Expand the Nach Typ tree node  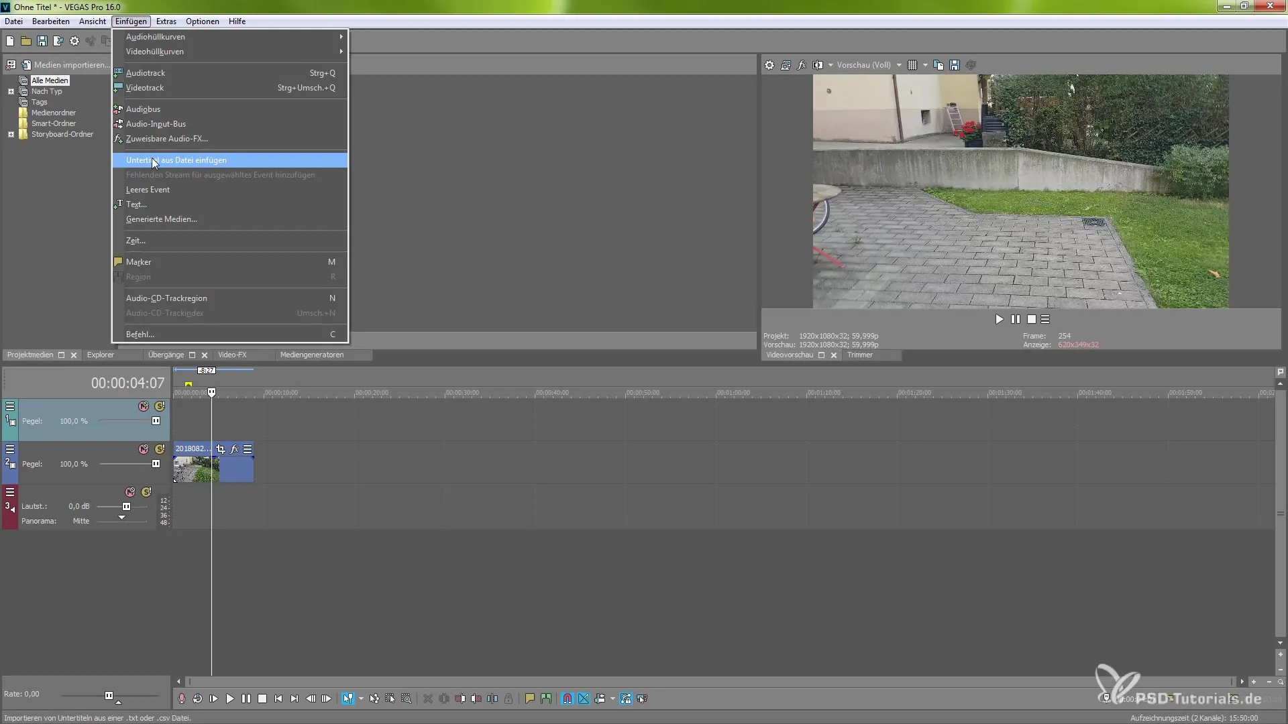click(x=11, y=91)
